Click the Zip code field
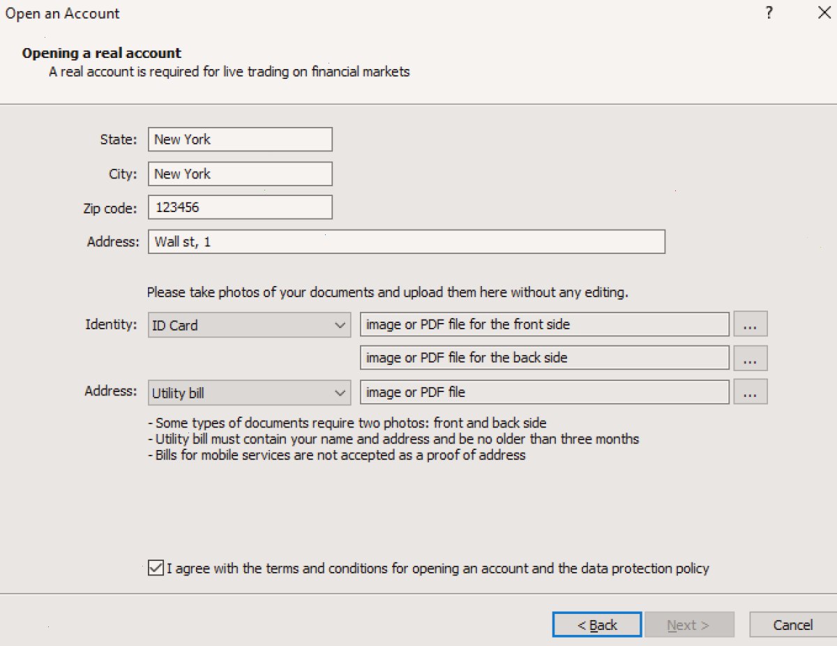The height and width of the screenshot is (646, 837). pyautogui.click(x=240, y=207)
